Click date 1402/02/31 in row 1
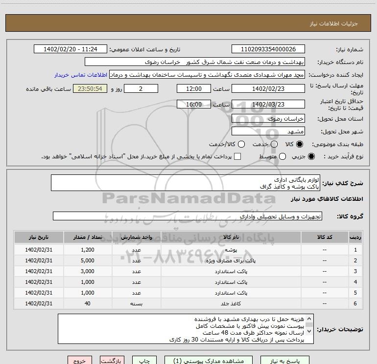This screenshot has width=377, height=364. coord(39,250)
